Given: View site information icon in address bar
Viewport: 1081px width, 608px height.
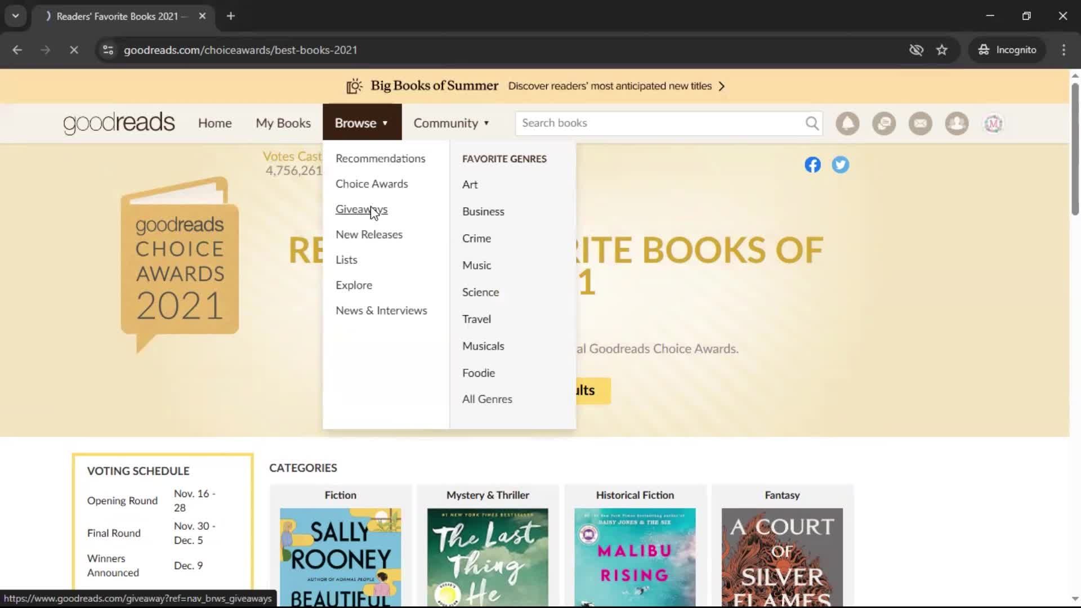Looking at the screenshot, I should tap(108, 50).
